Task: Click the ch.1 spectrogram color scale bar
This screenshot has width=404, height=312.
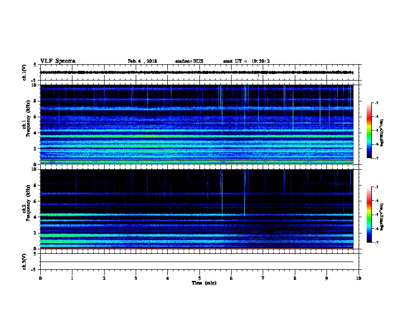Action: tap(369, 131)
